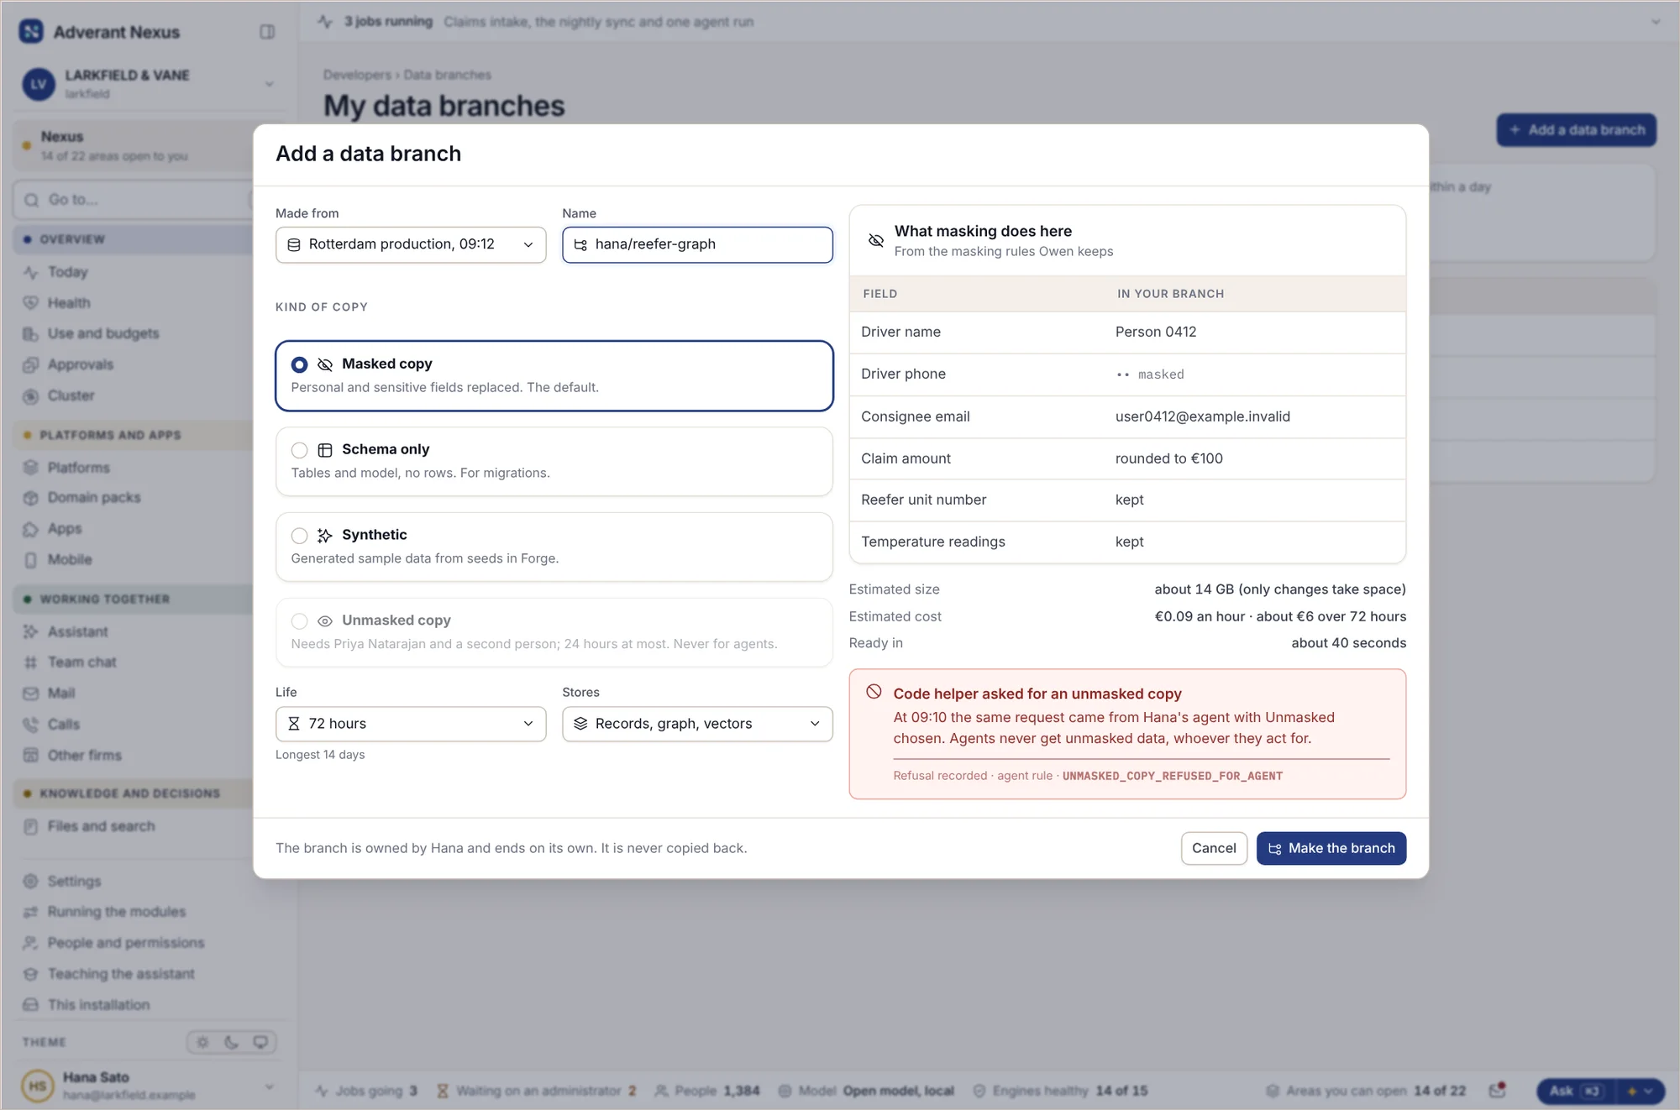Switch to light theme sun icon

pyautogui.click(x=202, y=1042)
